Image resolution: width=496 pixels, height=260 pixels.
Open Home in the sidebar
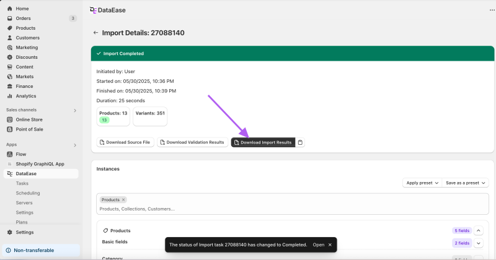(x=22, y=9)
